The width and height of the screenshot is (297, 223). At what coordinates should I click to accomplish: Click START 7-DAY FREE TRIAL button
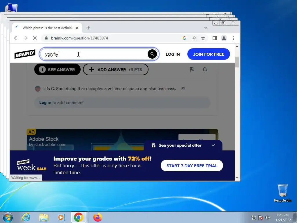click(x=192, y=166)
